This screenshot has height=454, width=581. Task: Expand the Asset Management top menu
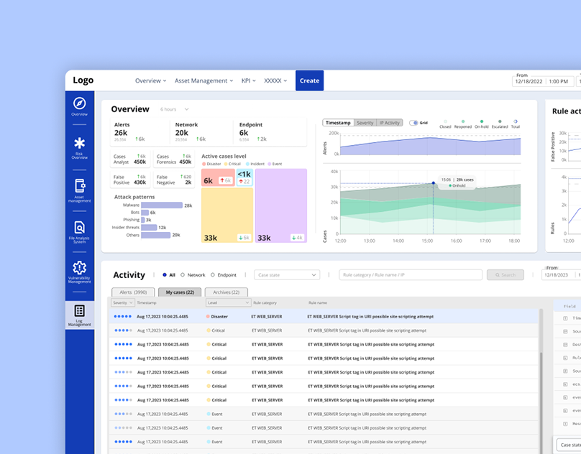tap(203, 80)
